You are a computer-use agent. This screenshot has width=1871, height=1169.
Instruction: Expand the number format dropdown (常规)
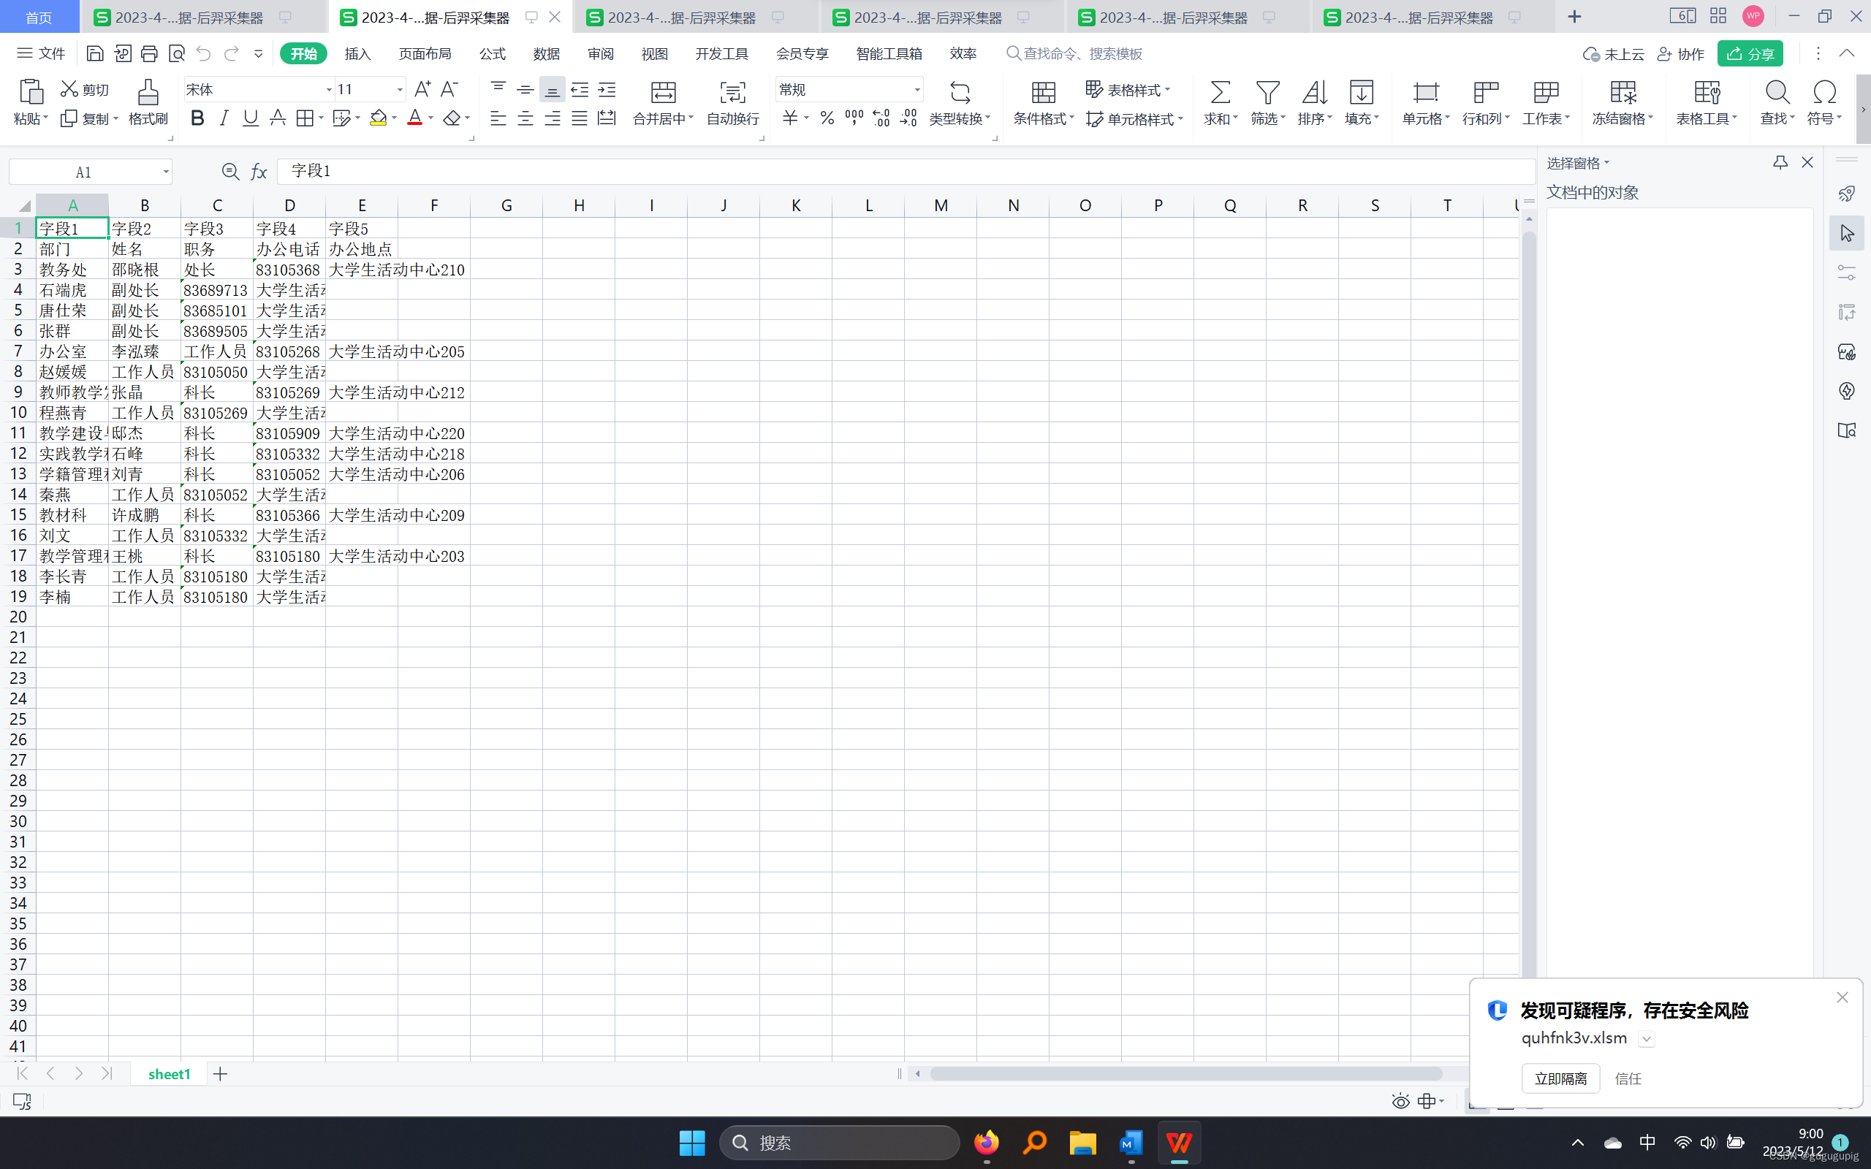(917, 90)
